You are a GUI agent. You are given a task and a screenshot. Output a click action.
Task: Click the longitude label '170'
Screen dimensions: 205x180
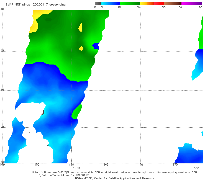[140, 164]
